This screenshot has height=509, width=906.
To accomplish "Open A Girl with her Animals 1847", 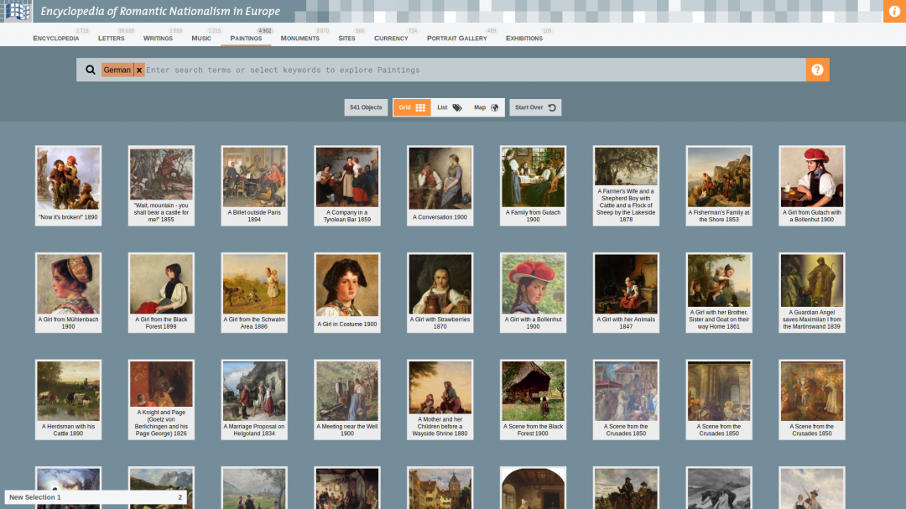I will coord(627,293).
